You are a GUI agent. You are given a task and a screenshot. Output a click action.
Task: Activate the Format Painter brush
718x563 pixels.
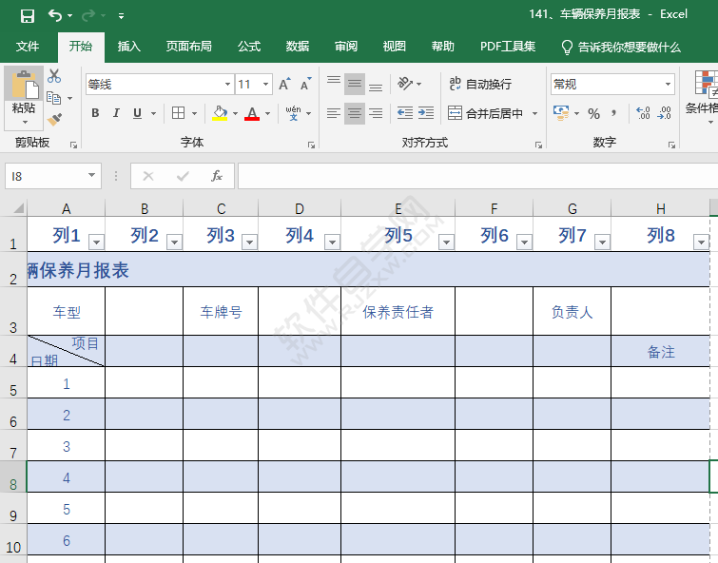click(54, 120)
